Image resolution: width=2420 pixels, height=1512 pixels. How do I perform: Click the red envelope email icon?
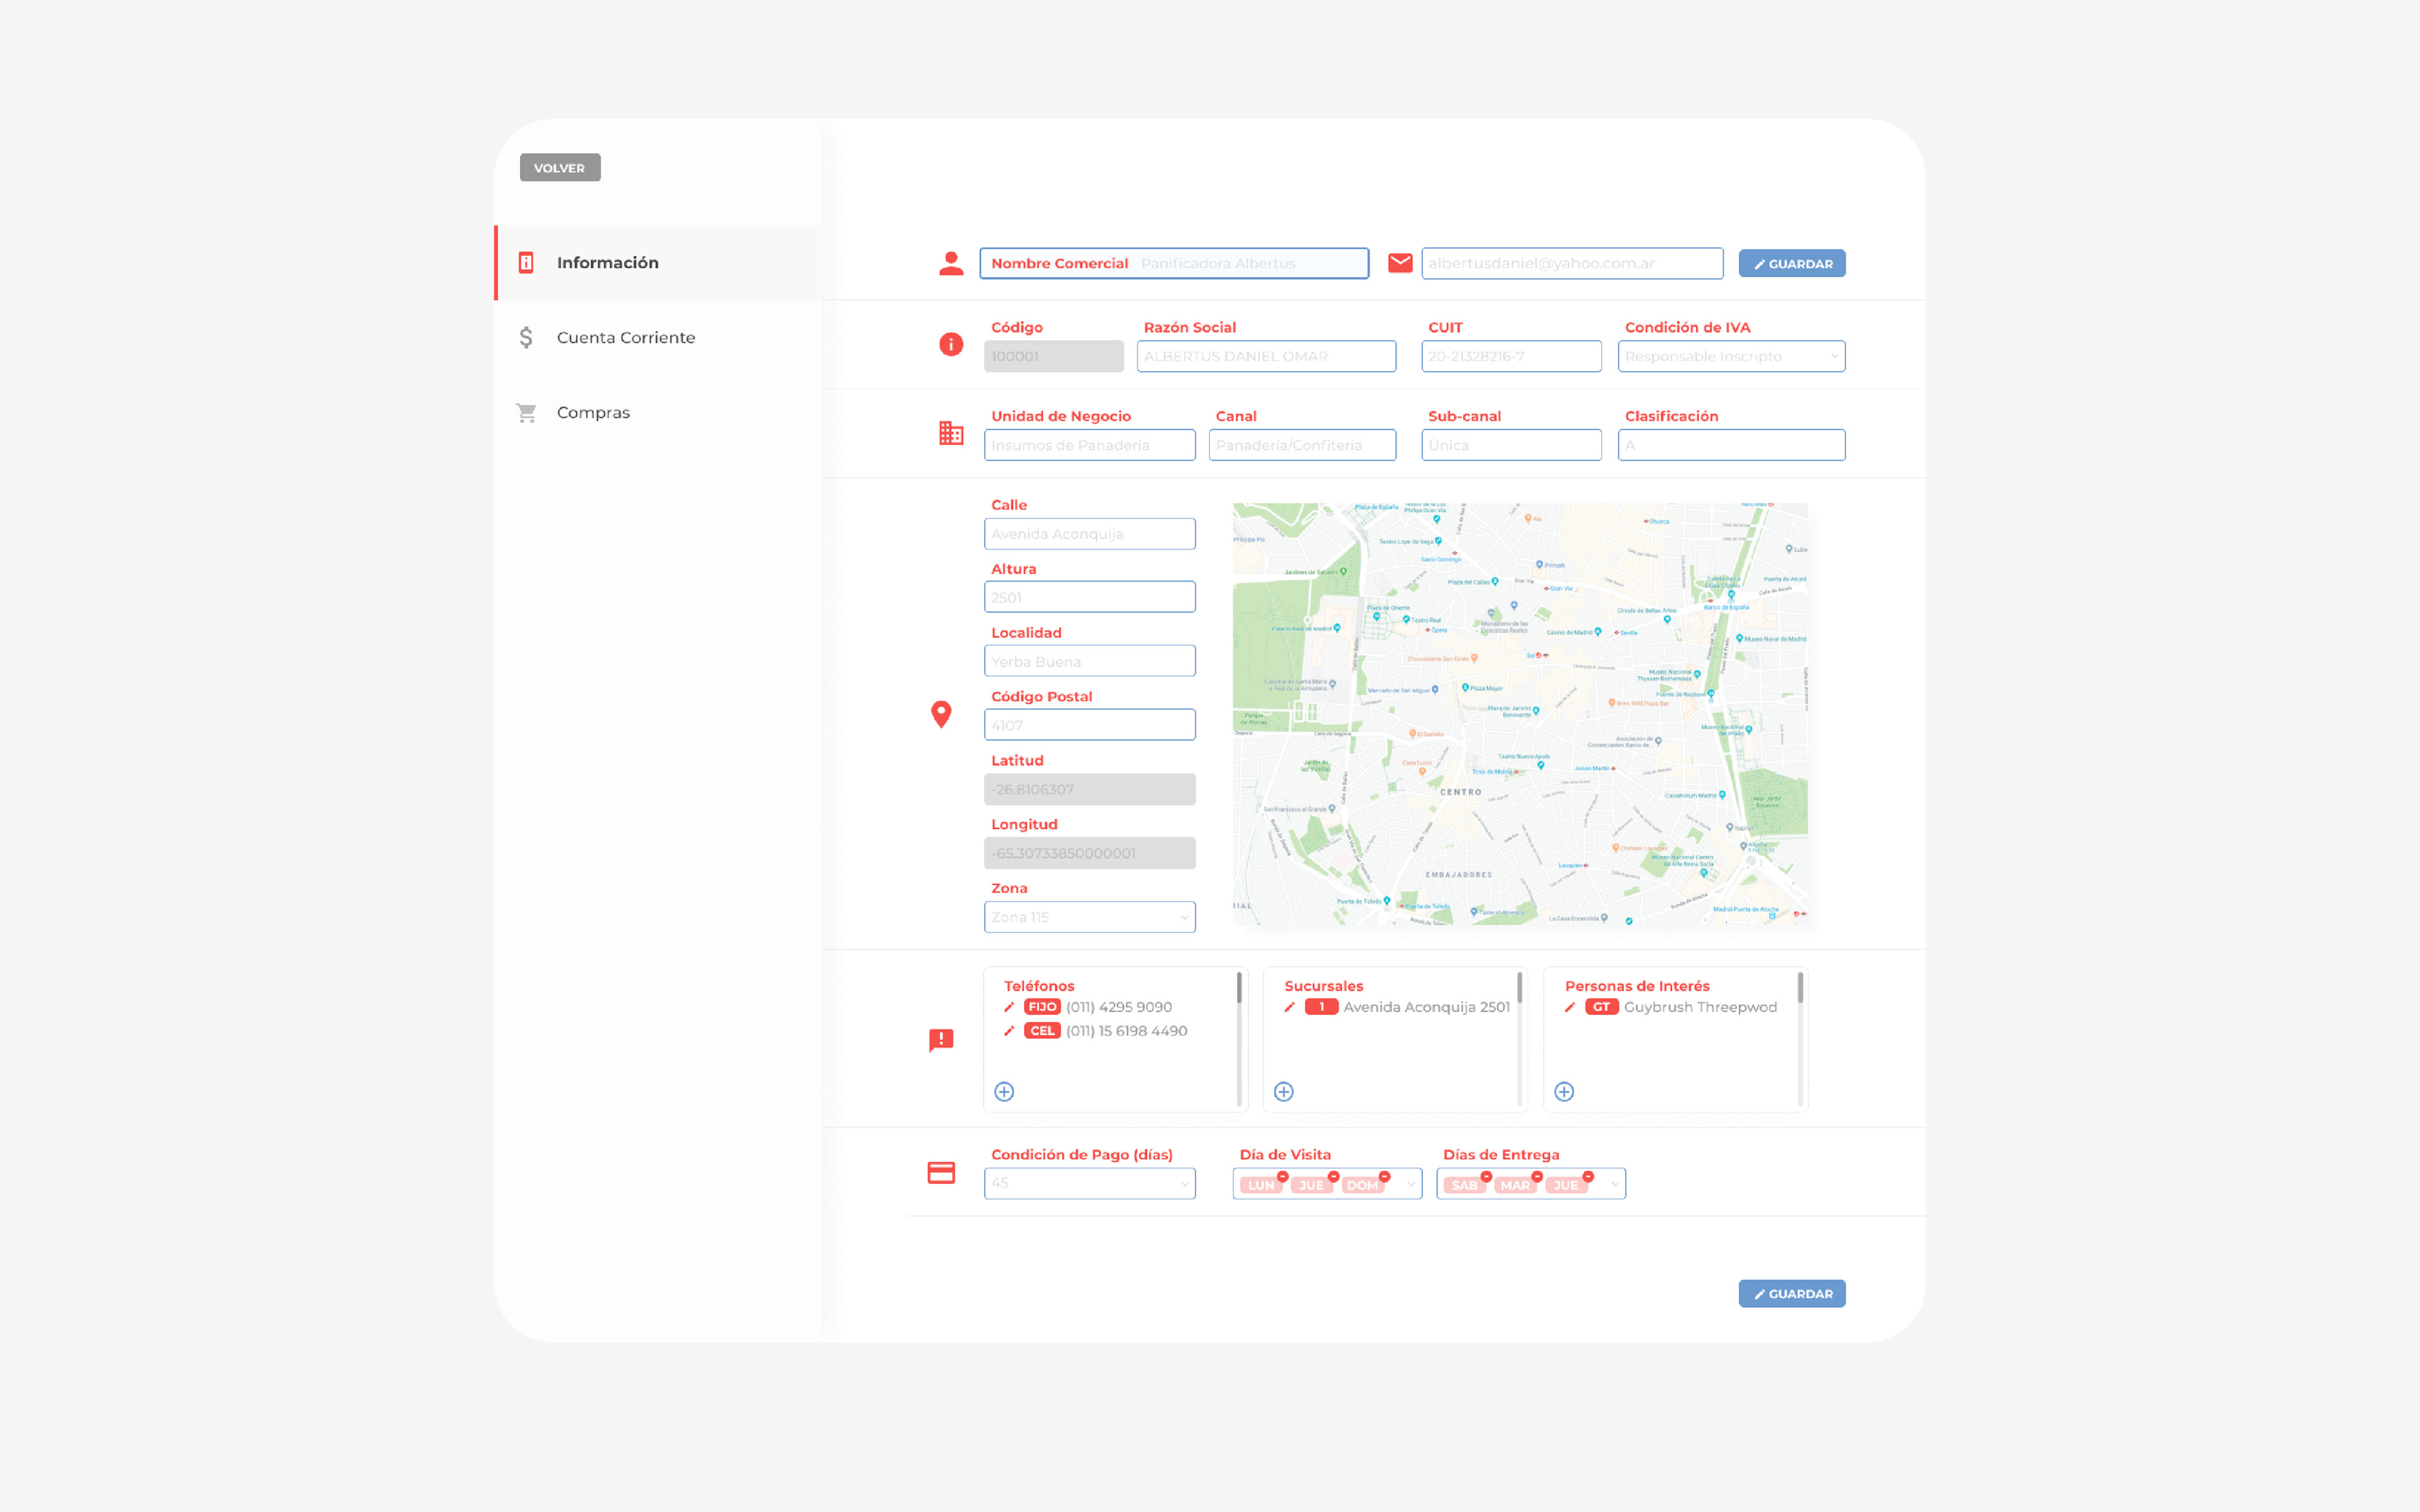point(1400,263)
